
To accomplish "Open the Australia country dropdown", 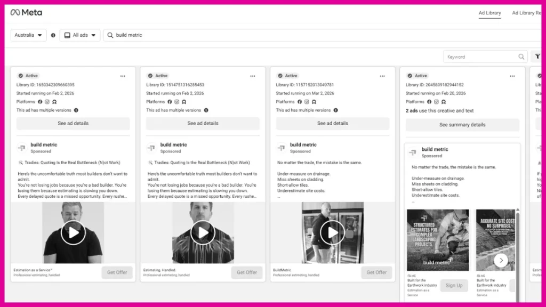I will [x=28, y=35].
